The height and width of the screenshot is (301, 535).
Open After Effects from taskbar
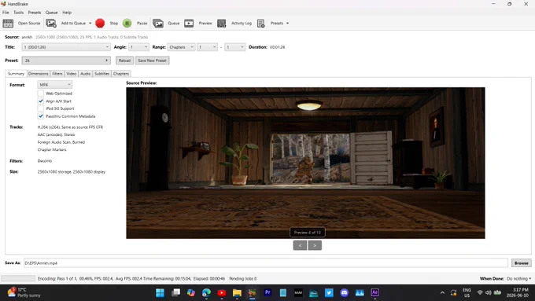(374, 292)
